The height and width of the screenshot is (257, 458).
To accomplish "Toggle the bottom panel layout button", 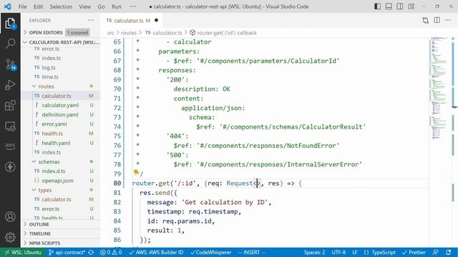I will pos(389,6).
